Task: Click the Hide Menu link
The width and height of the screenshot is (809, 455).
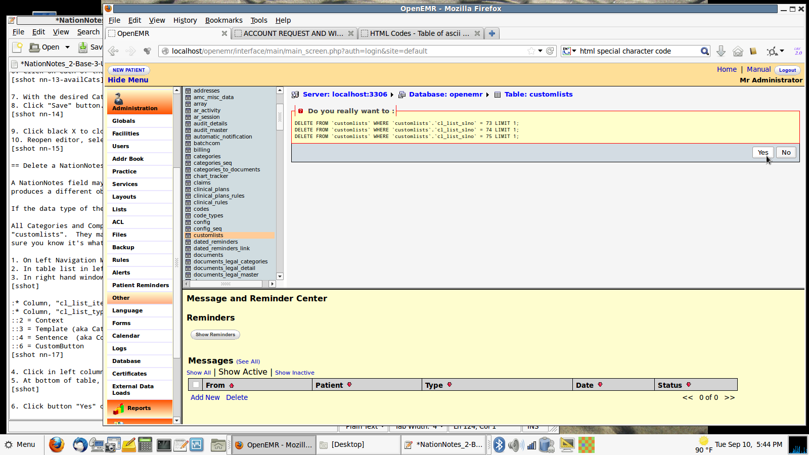Action: coord(128,80)
